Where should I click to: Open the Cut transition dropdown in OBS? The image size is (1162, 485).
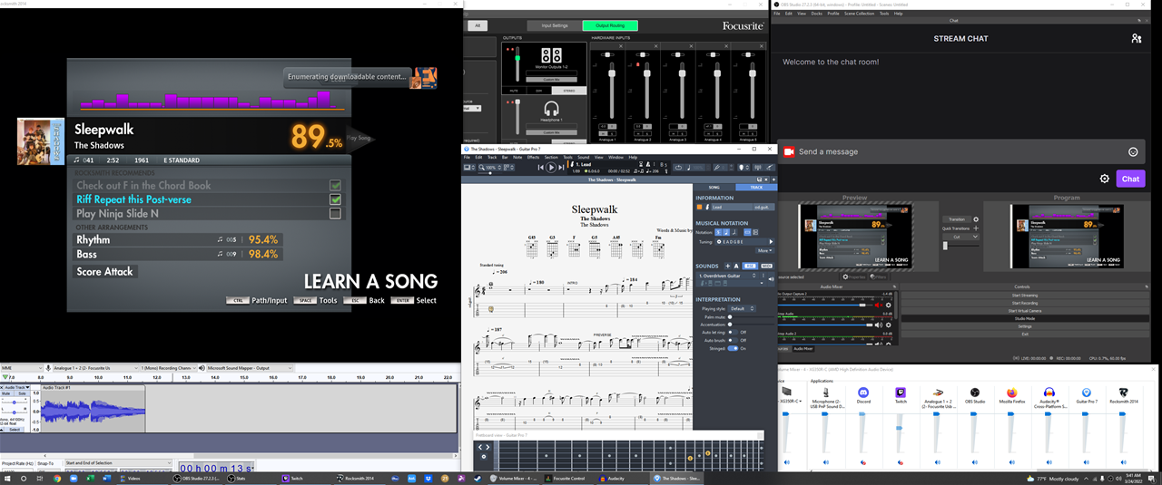tap(960, 237)
